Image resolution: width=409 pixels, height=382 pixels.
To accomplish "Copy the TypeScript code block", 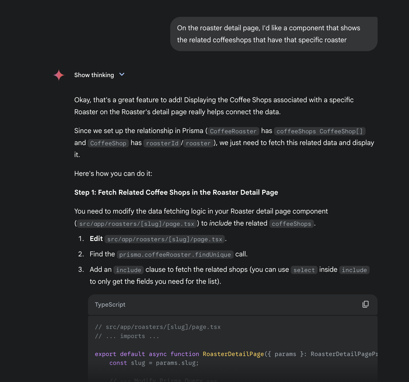I will click(365, 304).
